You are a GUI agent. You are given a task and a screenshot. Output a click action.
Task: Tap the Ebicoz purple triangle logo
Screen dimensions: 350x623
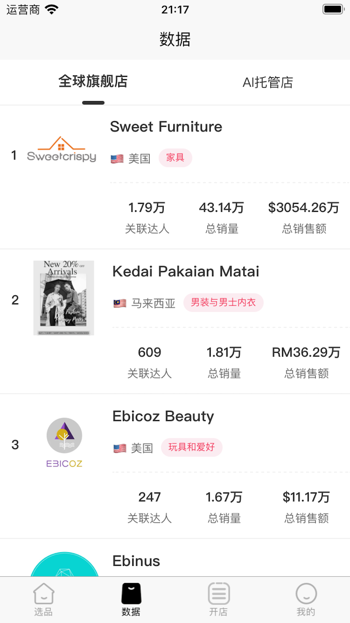click(64, 435)
